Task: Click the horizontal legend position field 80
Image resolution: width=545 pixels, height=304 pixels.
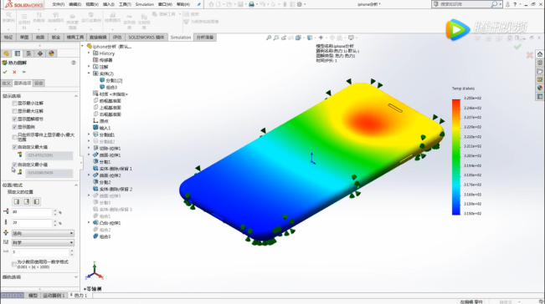Action: click(x=32, y=212)
